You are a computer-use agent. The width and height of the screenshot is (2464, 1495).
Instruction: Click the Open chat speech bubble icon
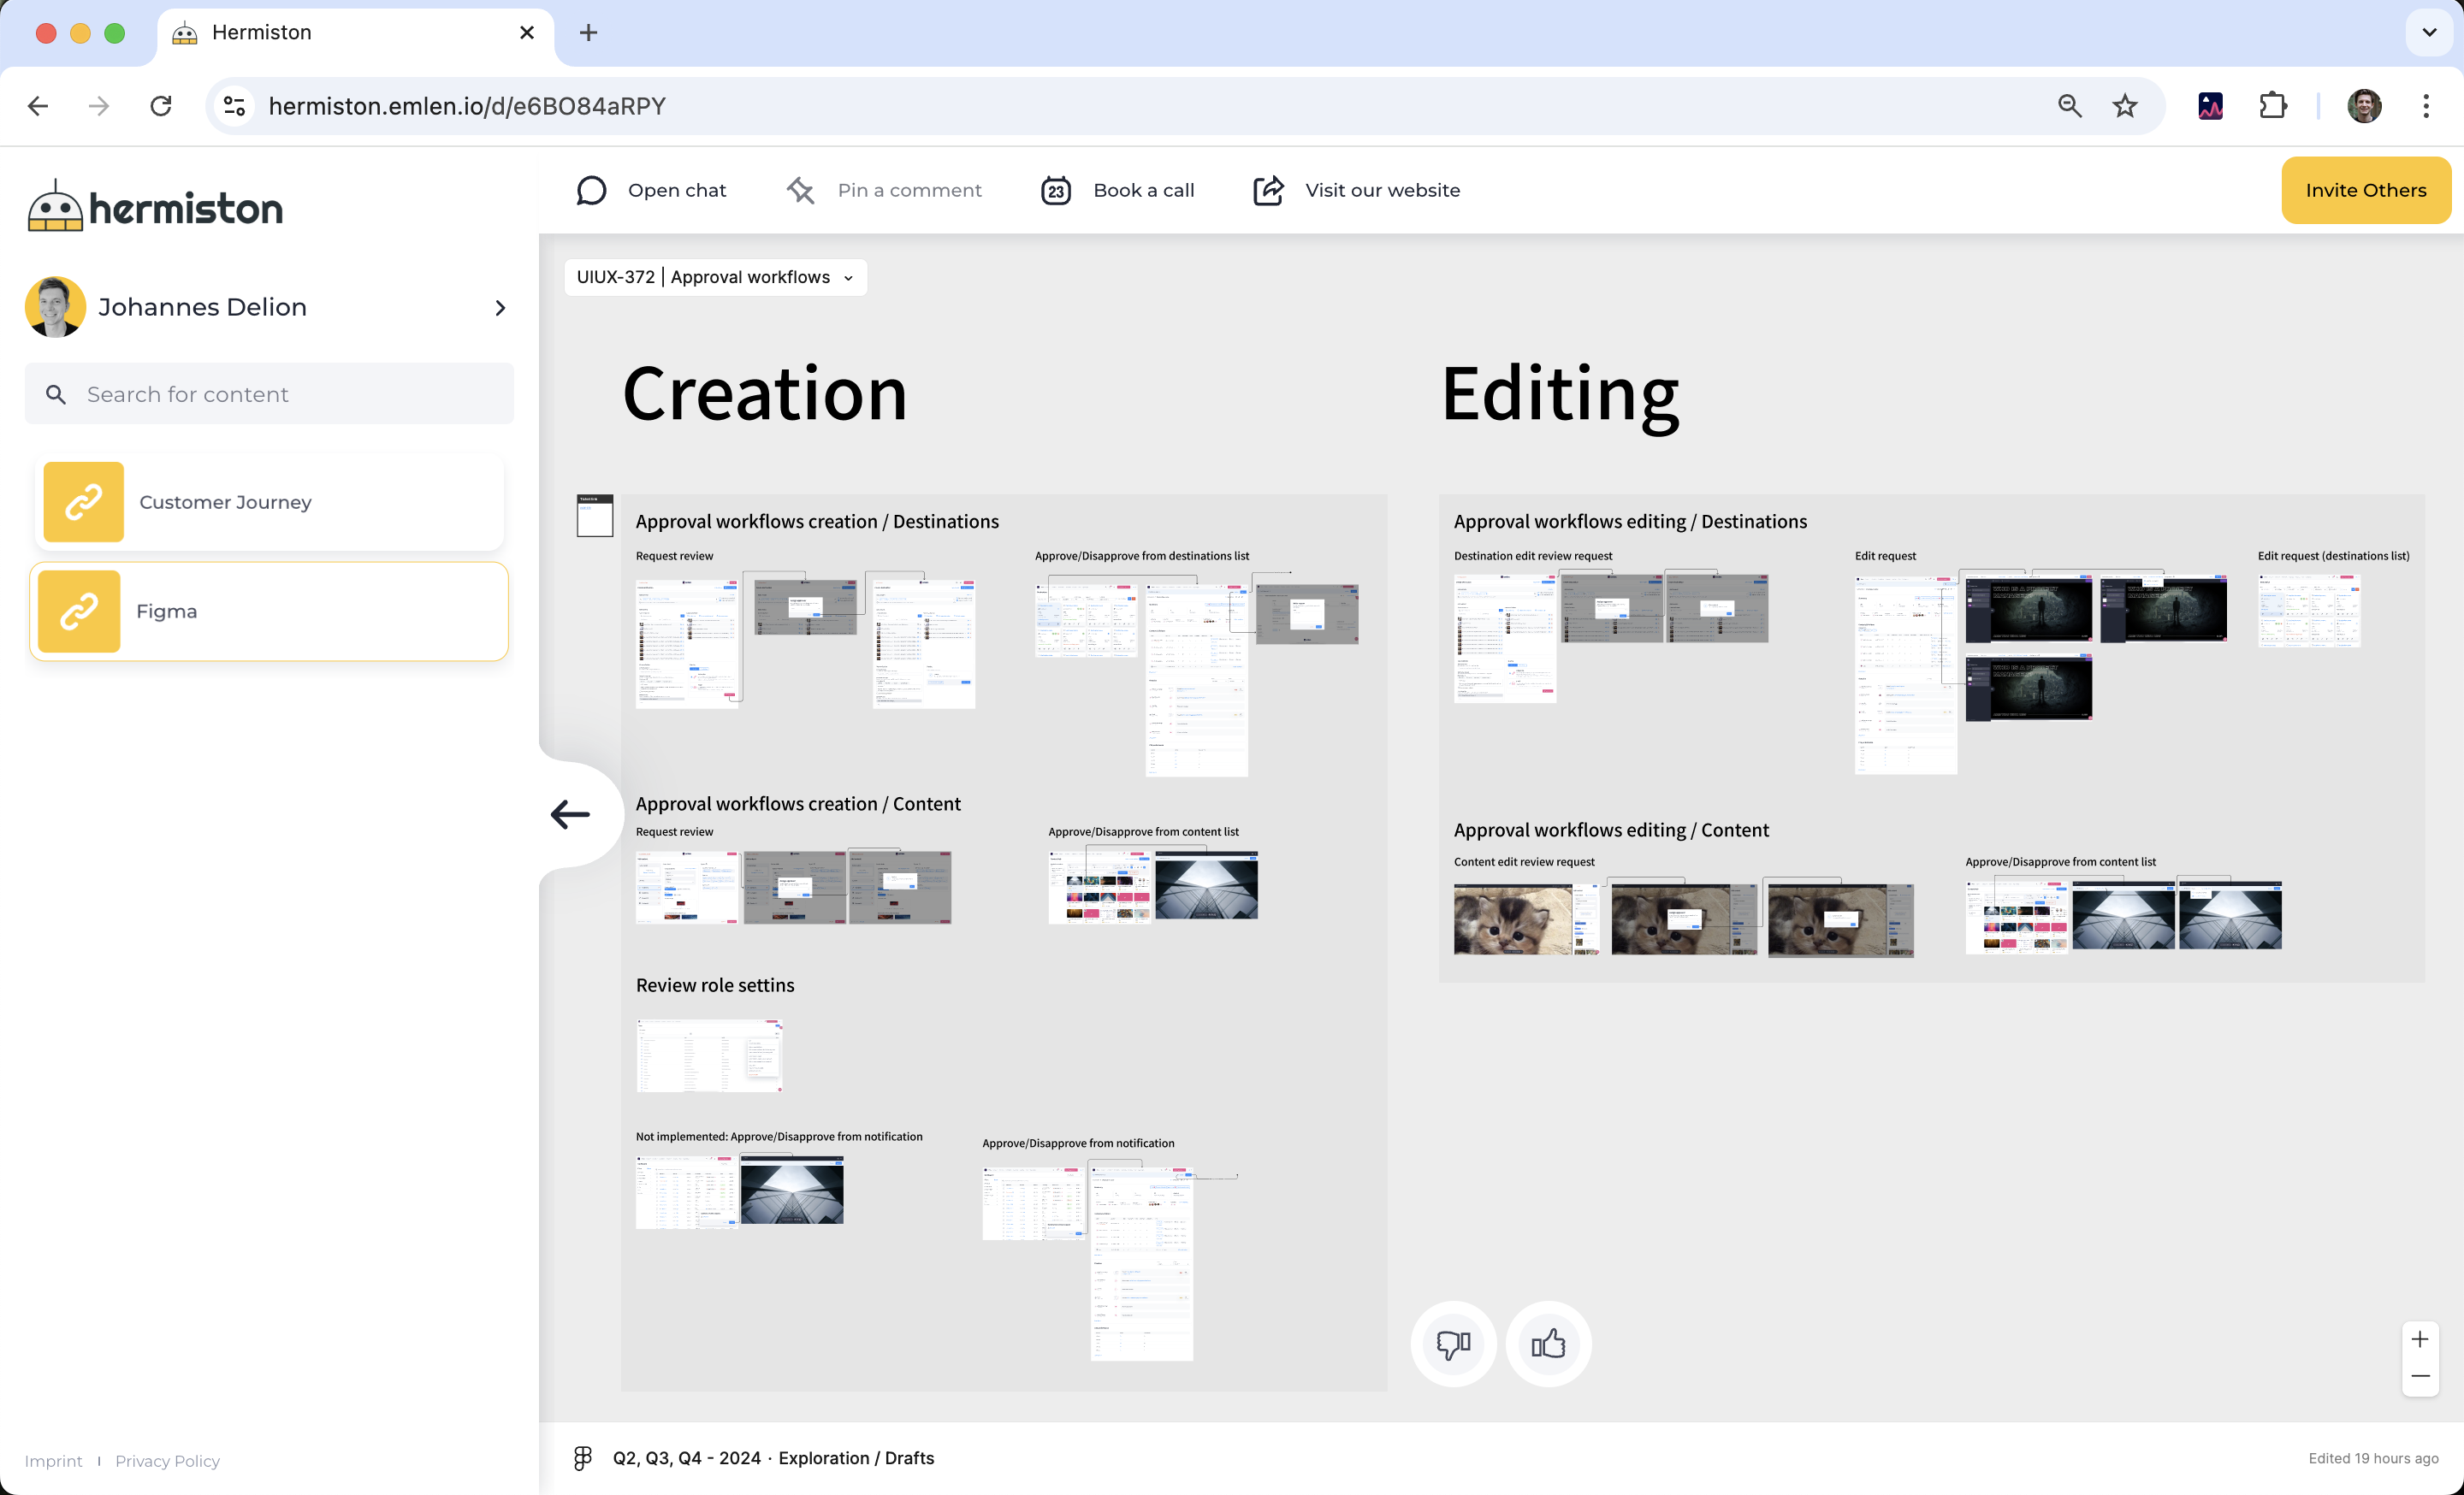click(x=592, y=190)
